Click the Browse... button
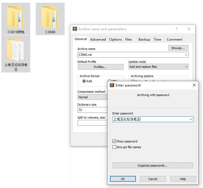The height and width of the screenshot is (188, 203). (x=178, y=48)
